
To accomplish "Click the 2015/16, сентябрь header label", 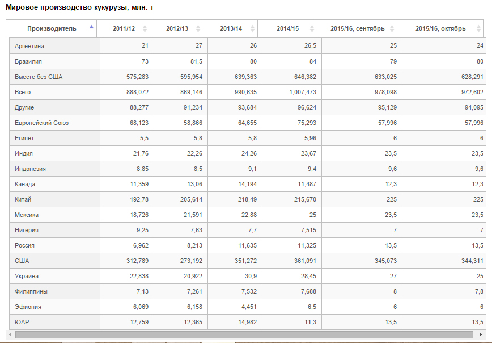I will click(358, 28).
